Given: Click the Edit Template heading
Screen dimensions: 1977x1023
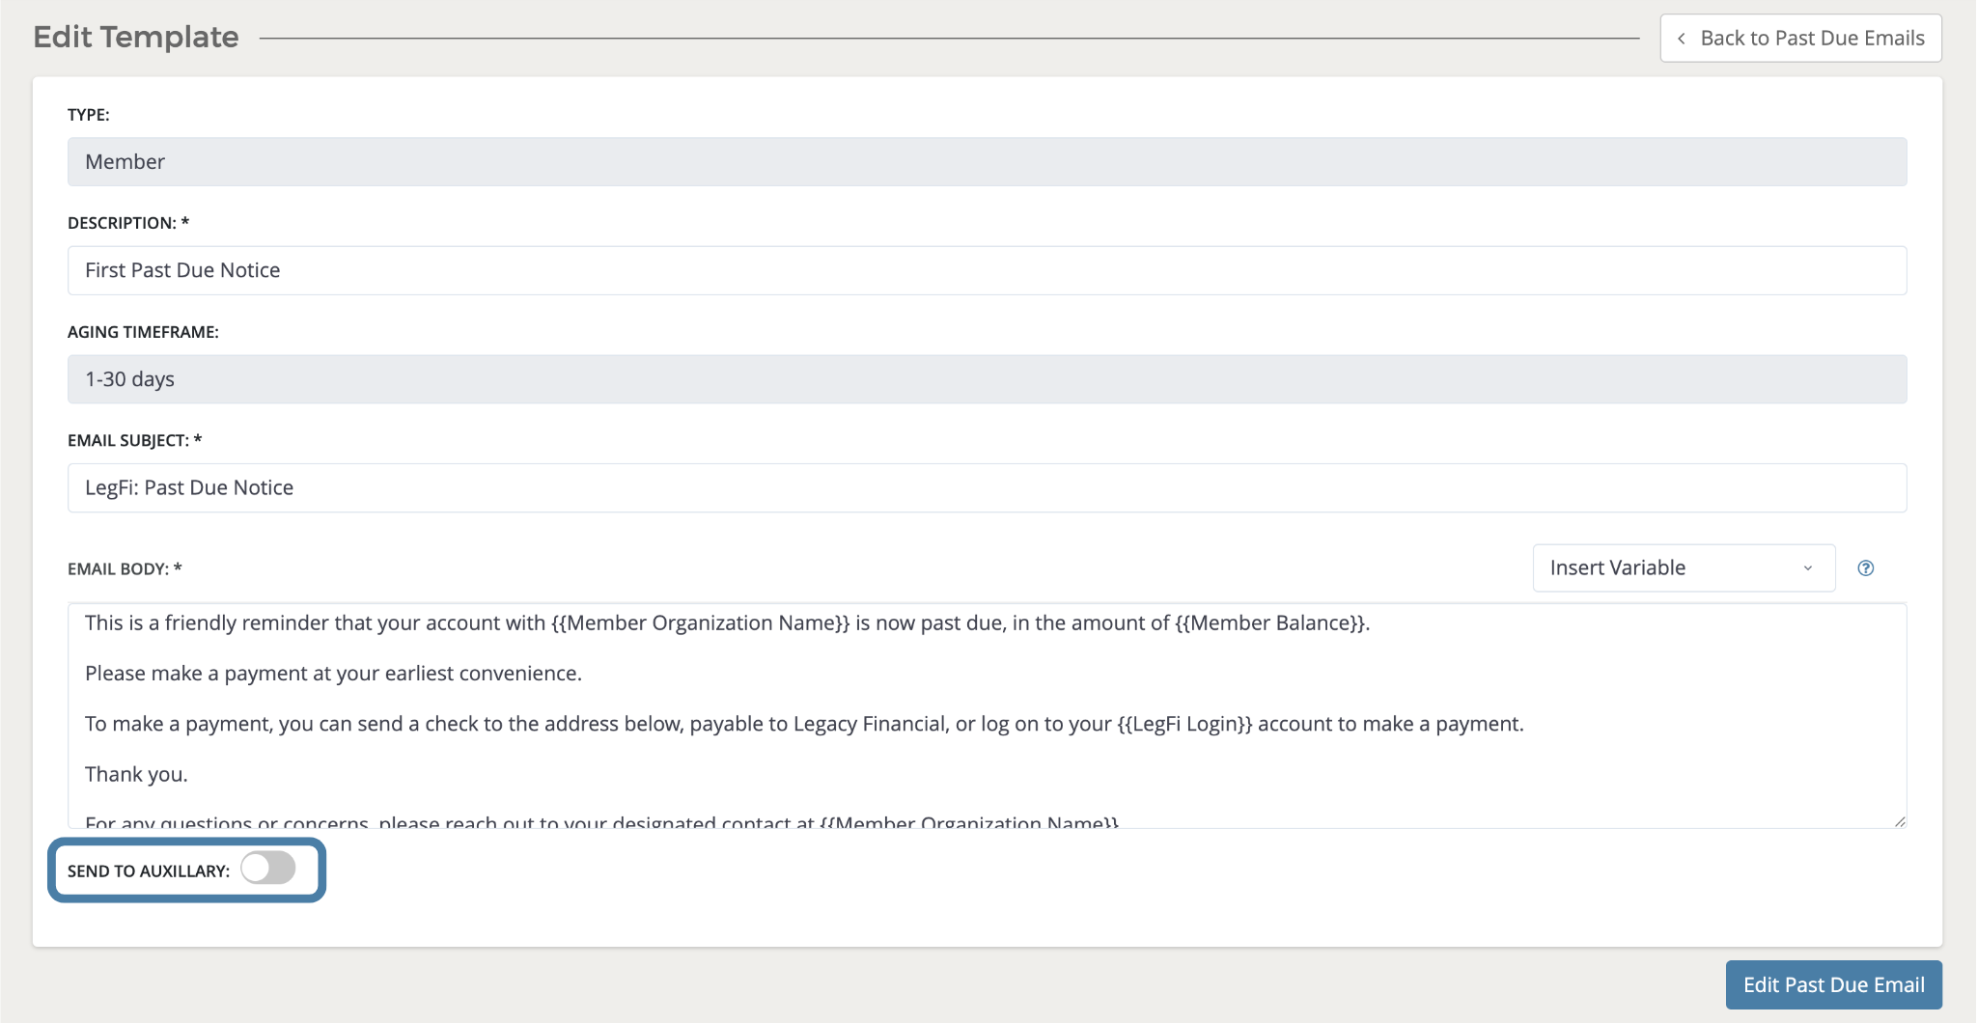Looking at the screenshot, I should pyautogui.click(x=136, y=38).
